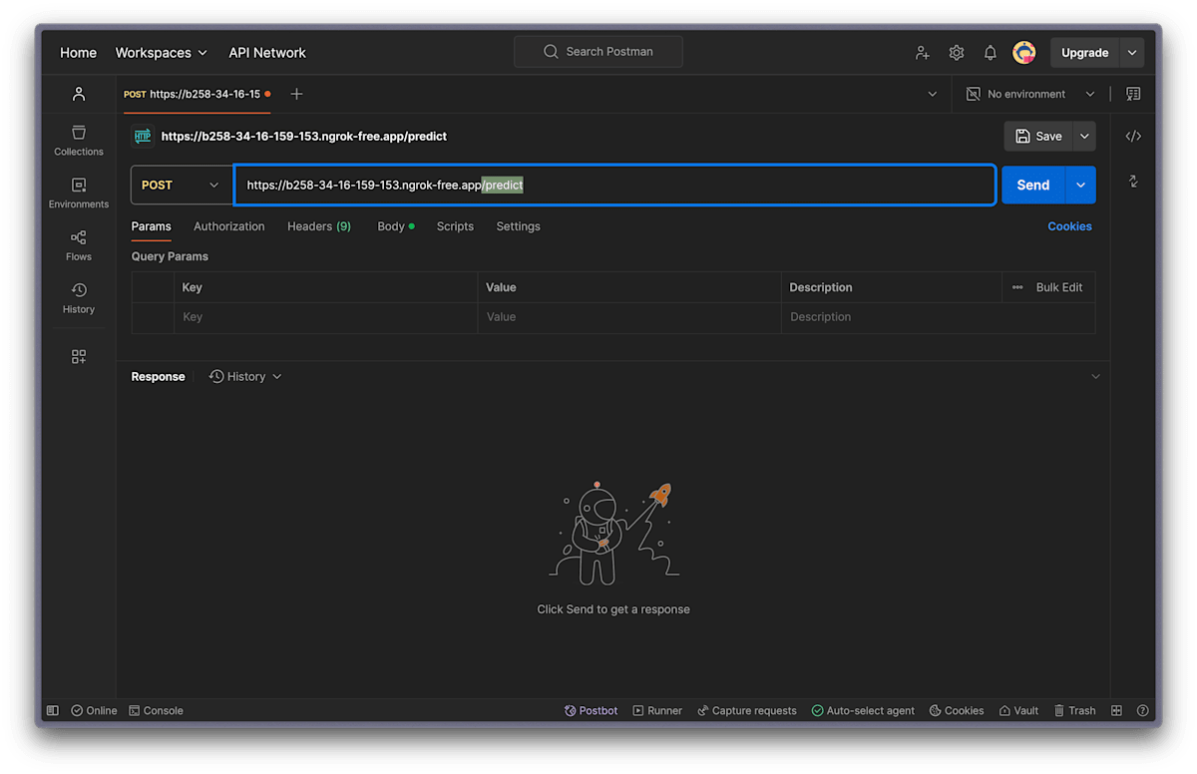Open the Environments sidebar panel

point(79,193)
